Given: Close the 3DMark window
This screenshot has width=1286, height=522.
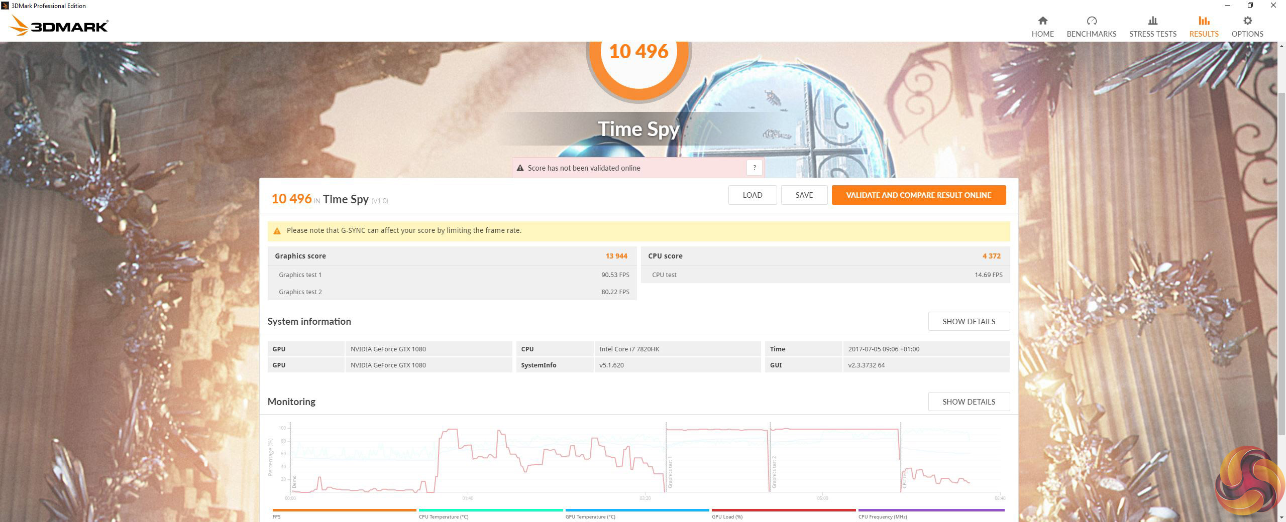Looking at the screenshot, I should click(x=1273, y=6).
